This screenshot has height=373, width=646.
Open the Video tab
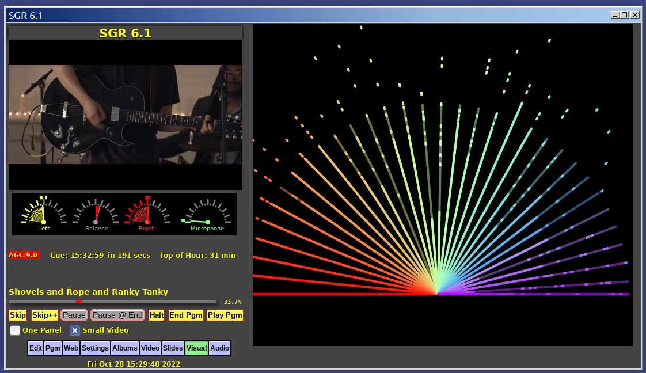pos(150,348)
